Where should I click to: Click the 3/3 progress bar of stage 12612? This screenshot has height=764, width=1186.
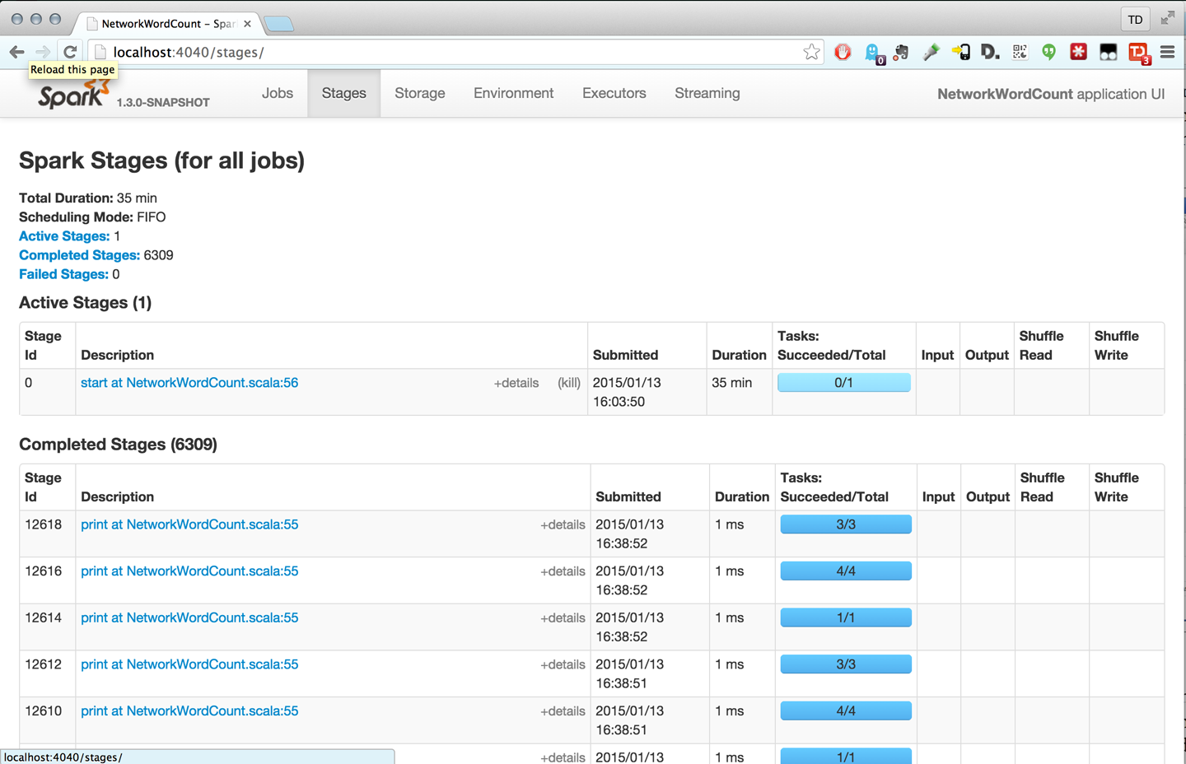tap(846, 664)
